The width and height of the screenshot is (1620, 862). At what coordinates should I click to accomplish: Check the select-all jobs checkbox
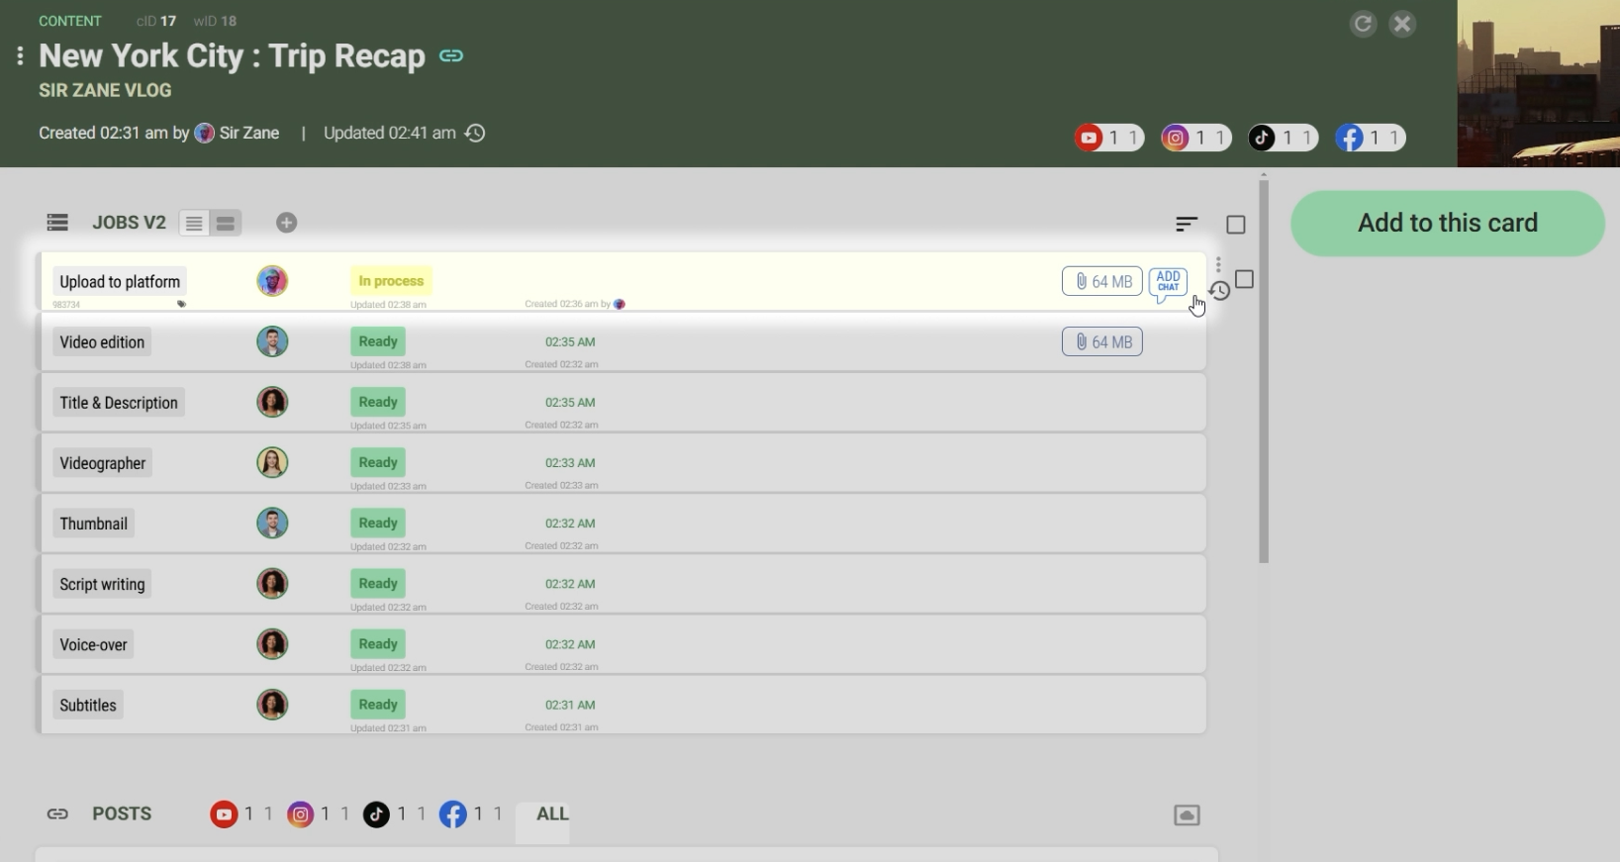[x=1235, y=225]
